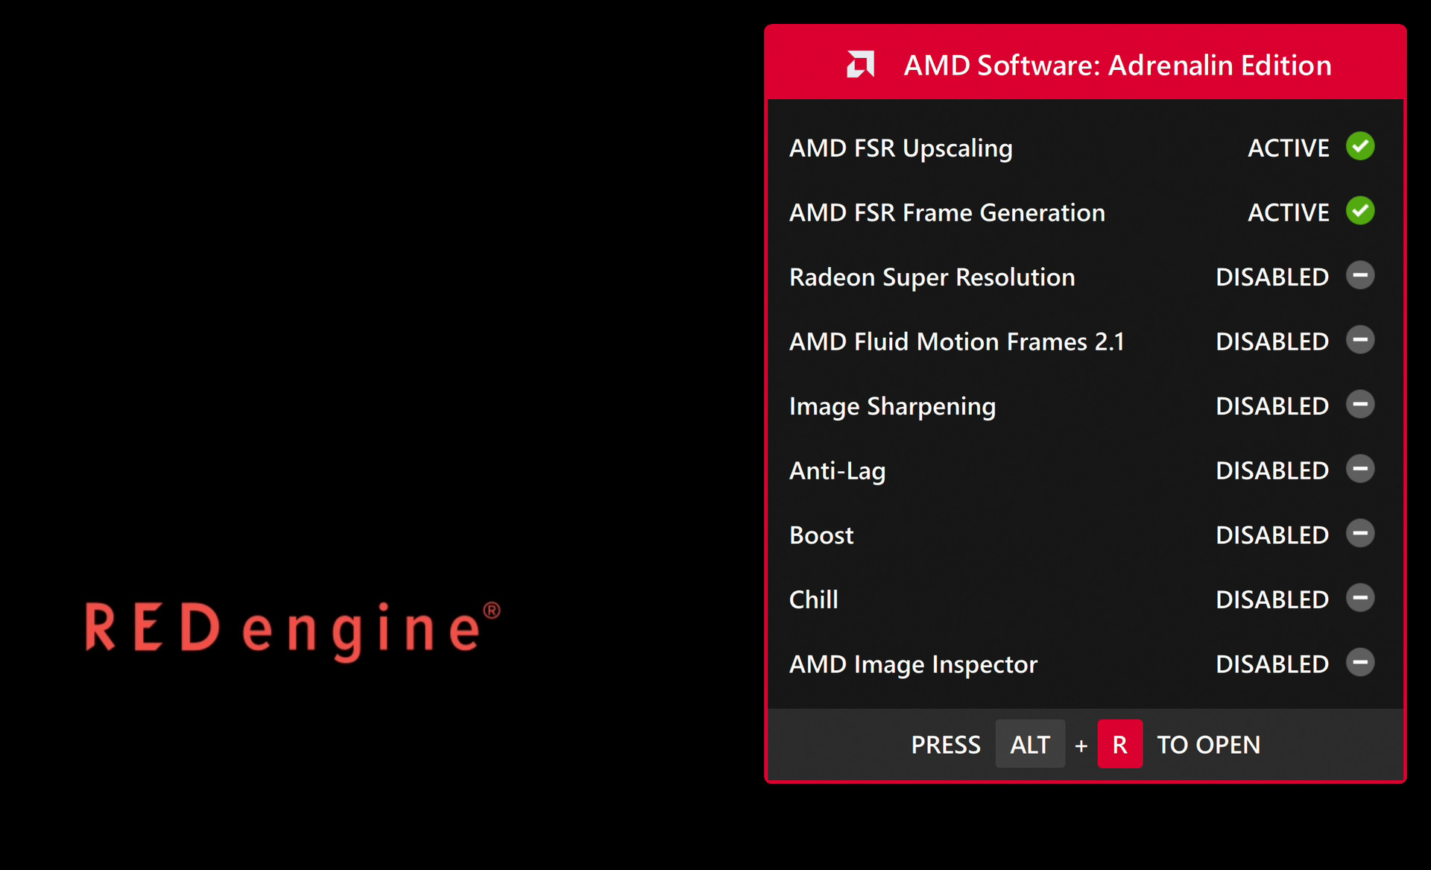Viewport: 1431px width, 870px height.
Task: Click the REDengine logo
Action: (292, 628)
